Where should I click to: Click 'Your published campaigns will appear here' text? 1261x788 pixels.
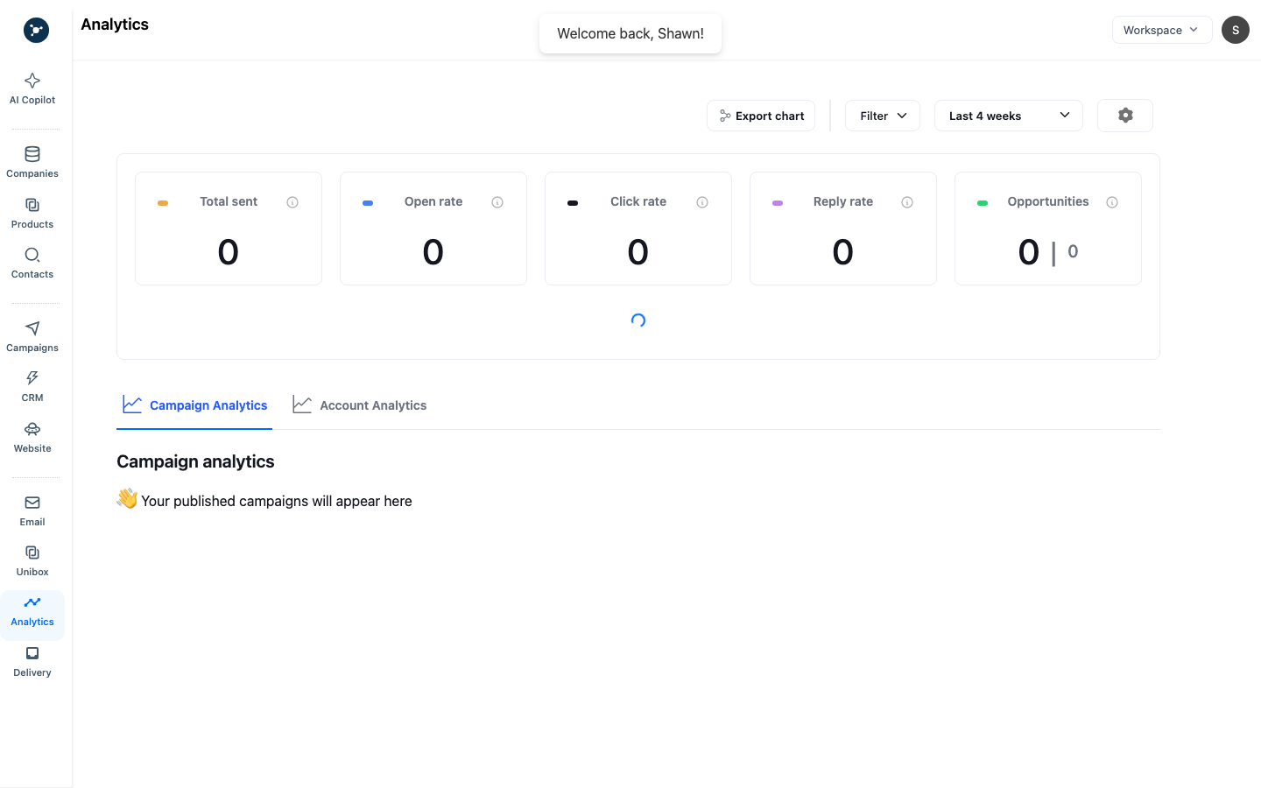[x=277, y=501]
